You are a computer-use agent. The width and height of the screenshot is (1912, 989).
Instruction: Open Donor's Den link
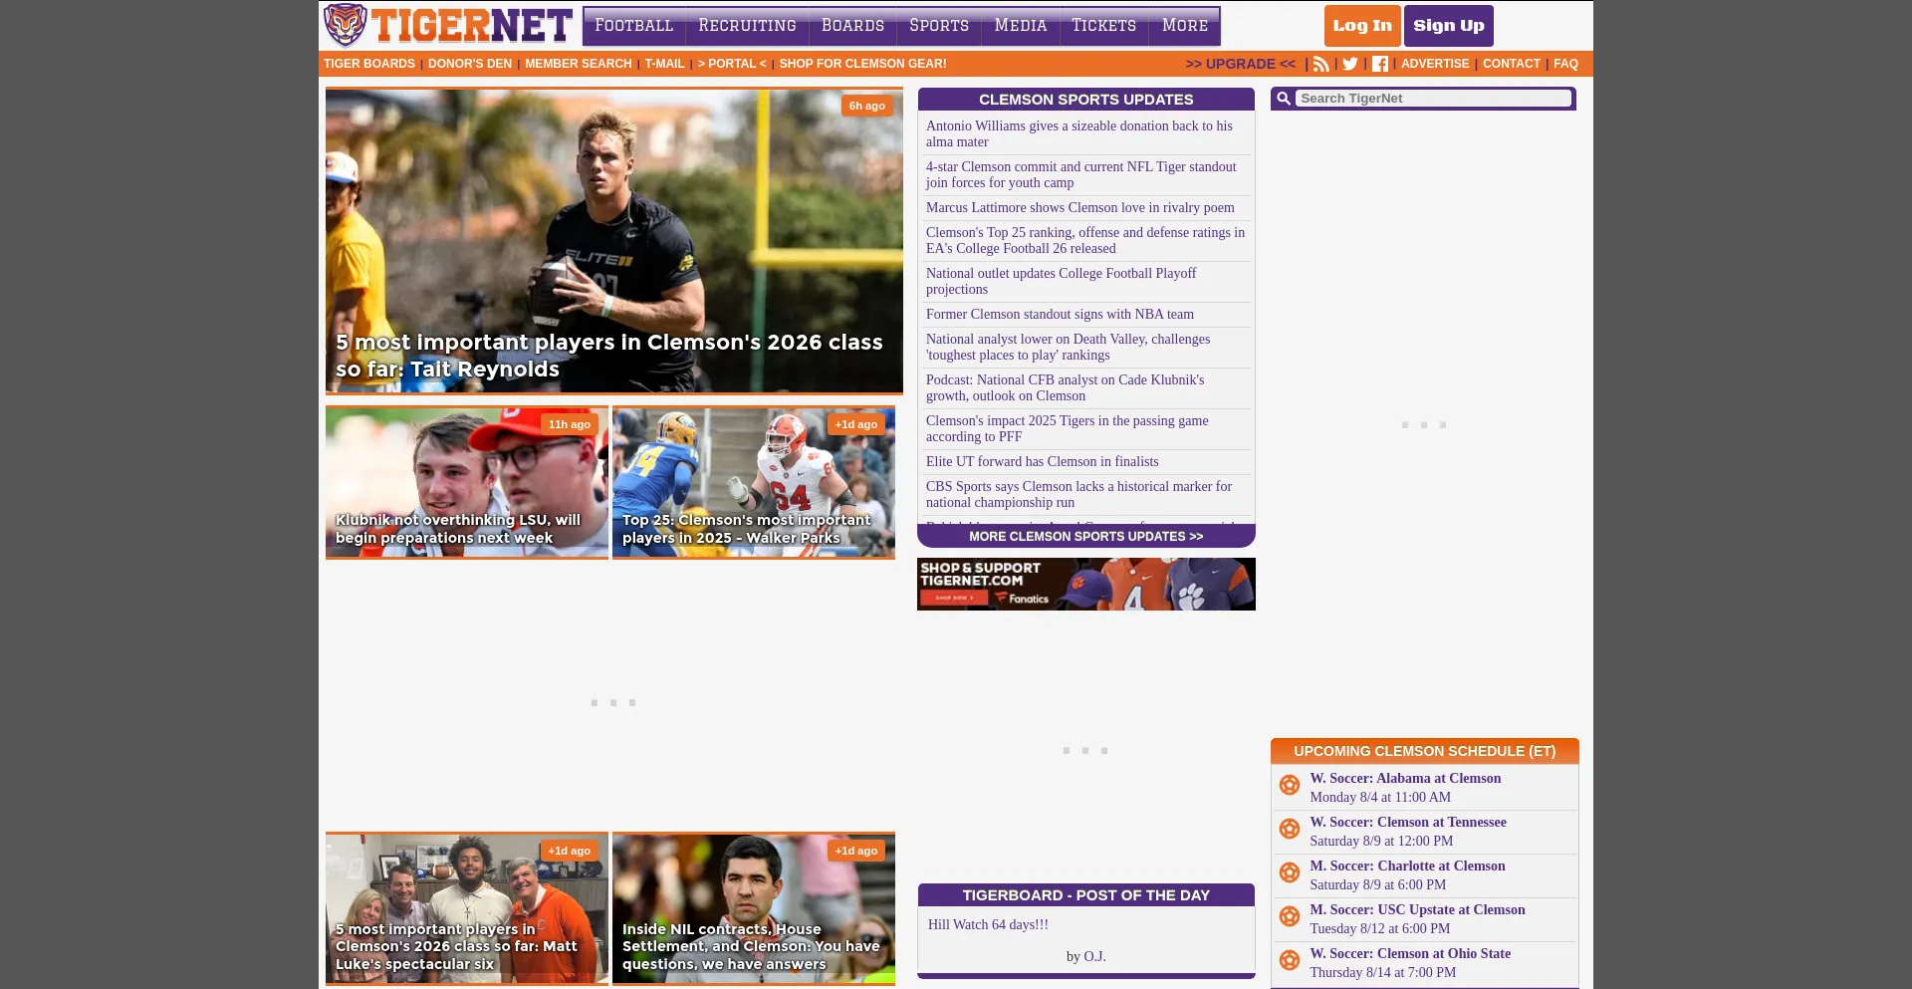coord(470,64)
